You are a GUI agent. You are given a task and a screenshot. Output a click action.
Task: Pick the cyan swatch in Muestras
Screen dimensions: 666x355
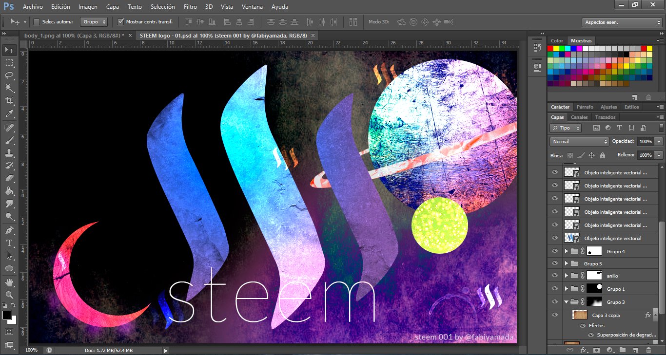[x=568, y=48]
